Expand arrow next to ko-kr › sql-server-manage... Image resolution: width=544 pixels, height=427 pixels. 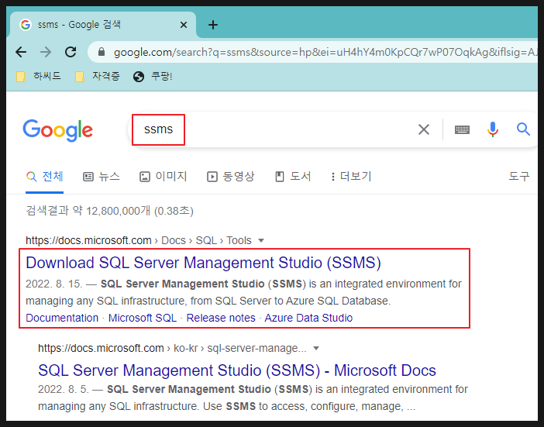[315, 348]
